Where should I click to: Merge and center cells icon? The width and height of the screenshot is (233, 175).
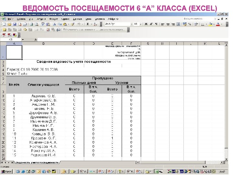(178, 24)
